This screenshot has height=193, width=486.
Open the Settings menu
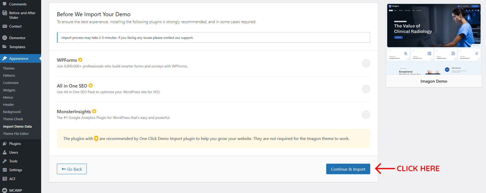click(x=21, y=170)
